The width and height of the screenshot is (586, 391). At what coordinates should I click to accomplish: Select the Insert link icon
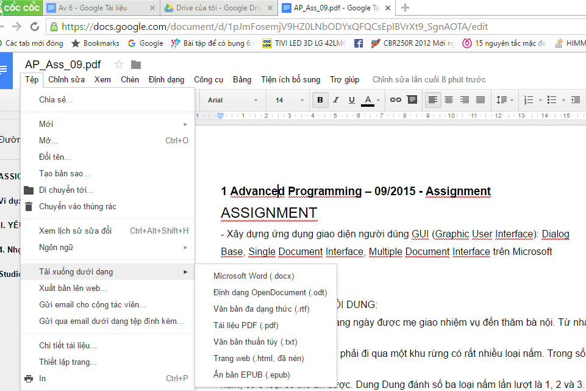click(x=397, y=99)
